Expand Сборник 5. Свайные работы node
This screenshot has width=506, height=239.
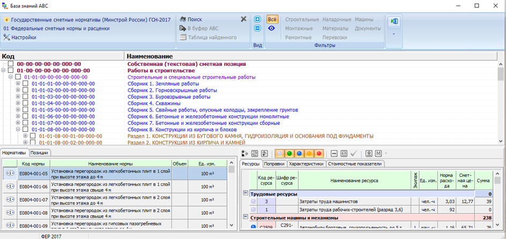tap(18, 110)
